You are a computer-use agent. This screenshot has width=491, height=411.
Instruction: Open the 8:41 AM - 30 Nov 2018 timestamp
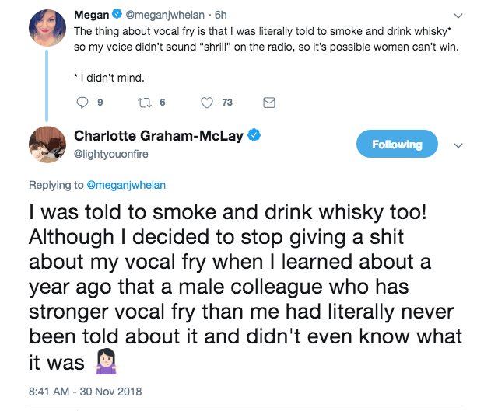[85, 390]
